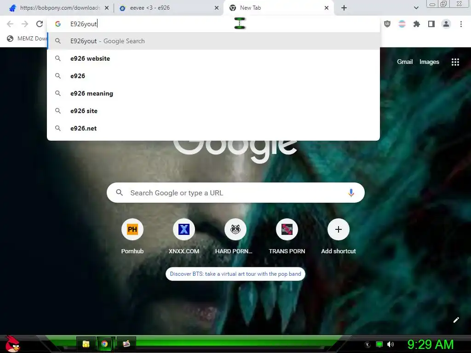
Task: Open the Angry Birds start button
Action: [x=12, y=344]
